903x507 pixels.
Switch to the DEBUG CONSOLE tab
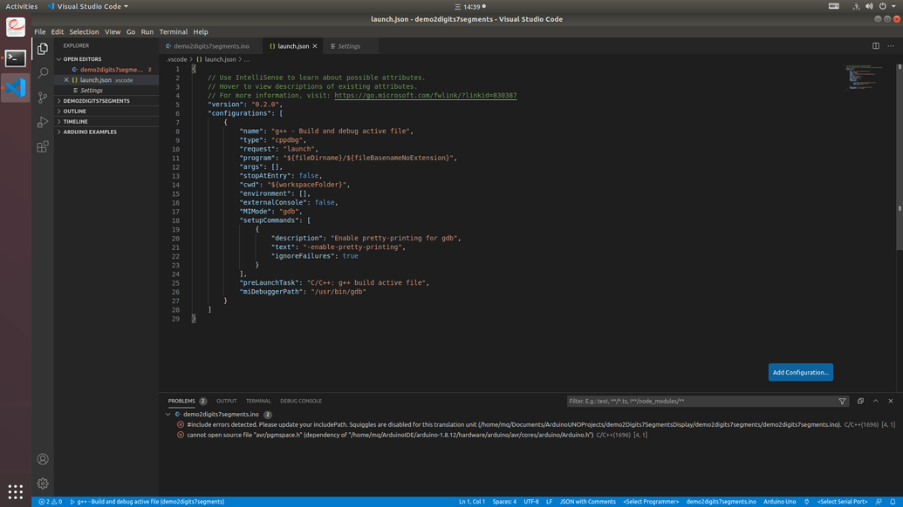[x=301, y=401]
